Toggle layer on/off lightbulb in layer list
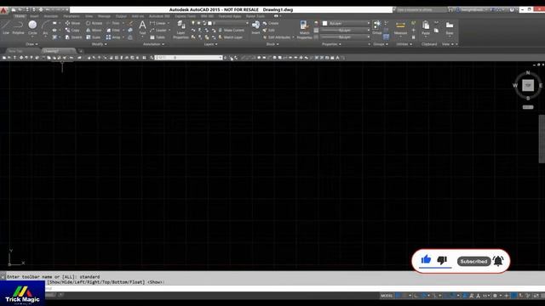The image size is (545, 306). [x=193, y=23]
